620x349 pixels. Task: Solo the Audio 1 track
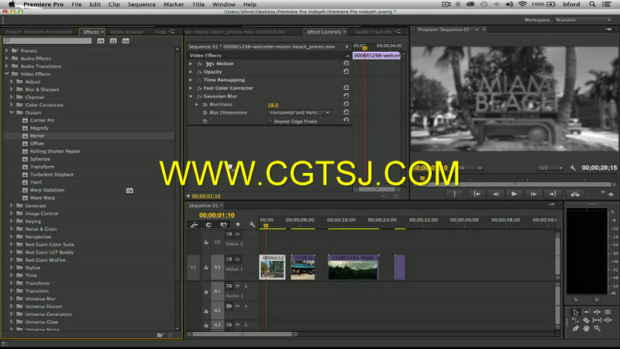tap(246, 285)
